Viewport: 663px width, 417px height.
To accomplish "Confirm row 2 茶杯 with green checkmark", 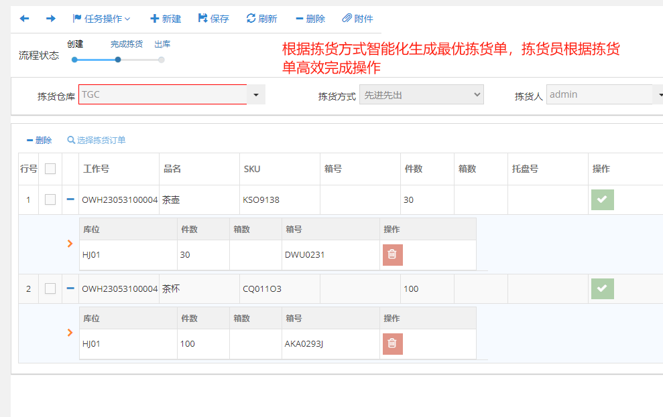I will tap(602, 288).
